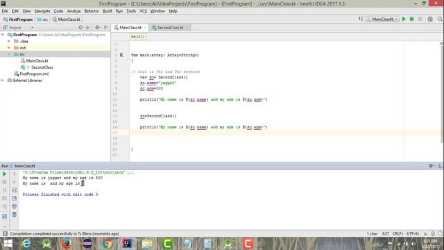Open the VCS menu
444x250 pixels.
(143, 11)
